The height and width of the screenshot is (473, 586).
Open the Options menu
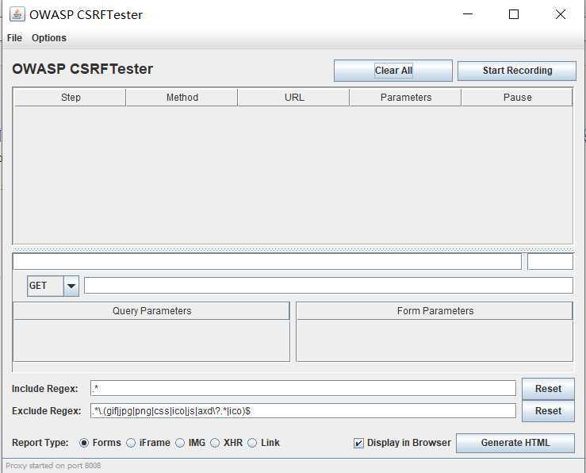pyautogui.click(x=49, y=38)
